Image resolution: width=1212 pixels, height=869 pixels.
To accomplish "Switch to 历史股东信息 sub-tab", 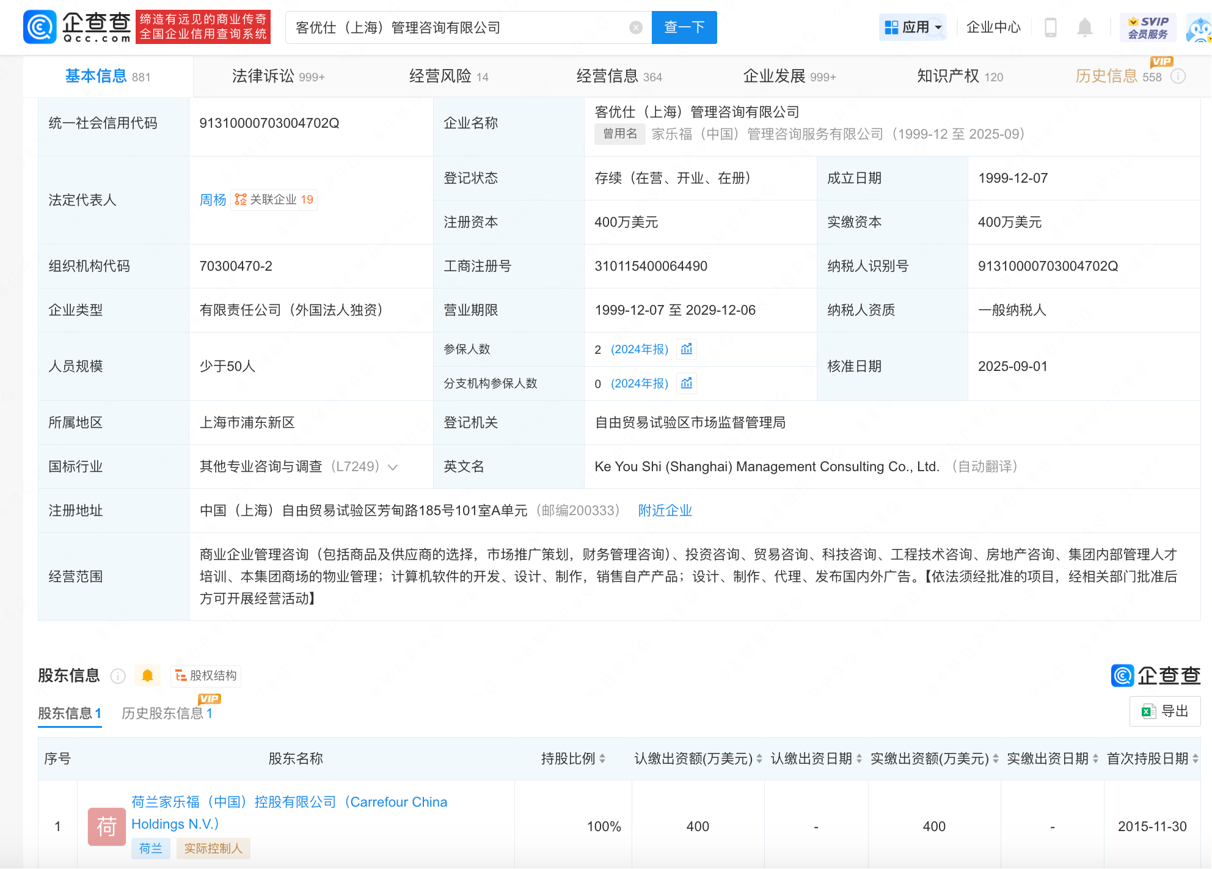I will pyautogui.click(x=167, y=713).
